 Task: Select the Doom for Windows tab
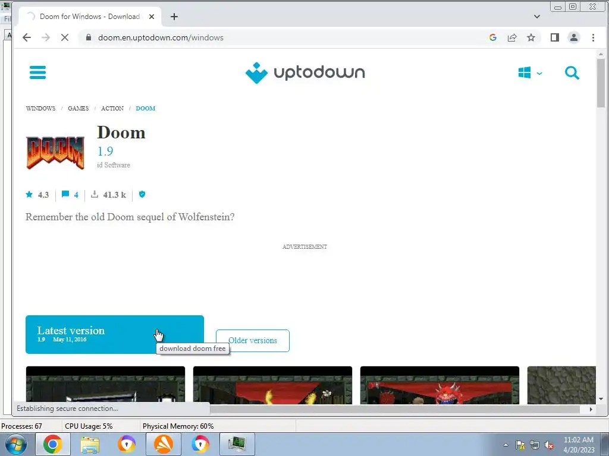pyautogui.click(x=89, y=17)
